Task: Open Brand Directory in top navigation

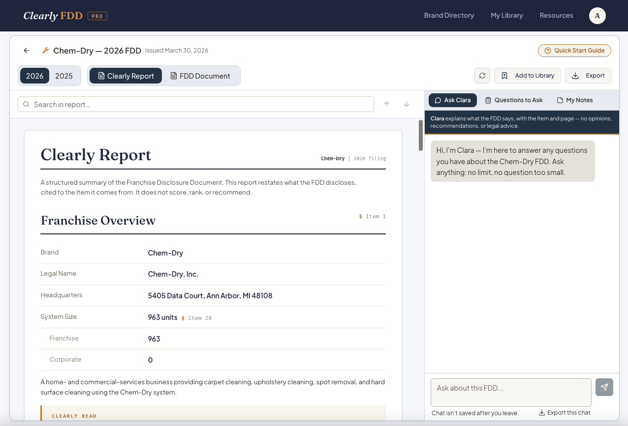Action: tap(449, 16)
